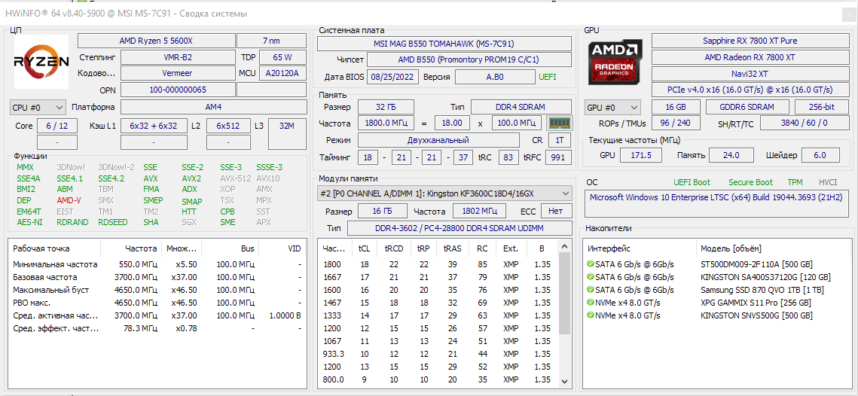Click the 256-bit memory bus field

[821, 107]
